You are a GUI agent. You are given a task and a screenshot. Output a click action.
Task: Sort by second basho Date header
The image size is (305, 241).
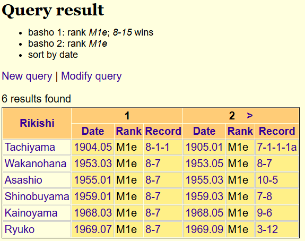[x=204, y=131]
